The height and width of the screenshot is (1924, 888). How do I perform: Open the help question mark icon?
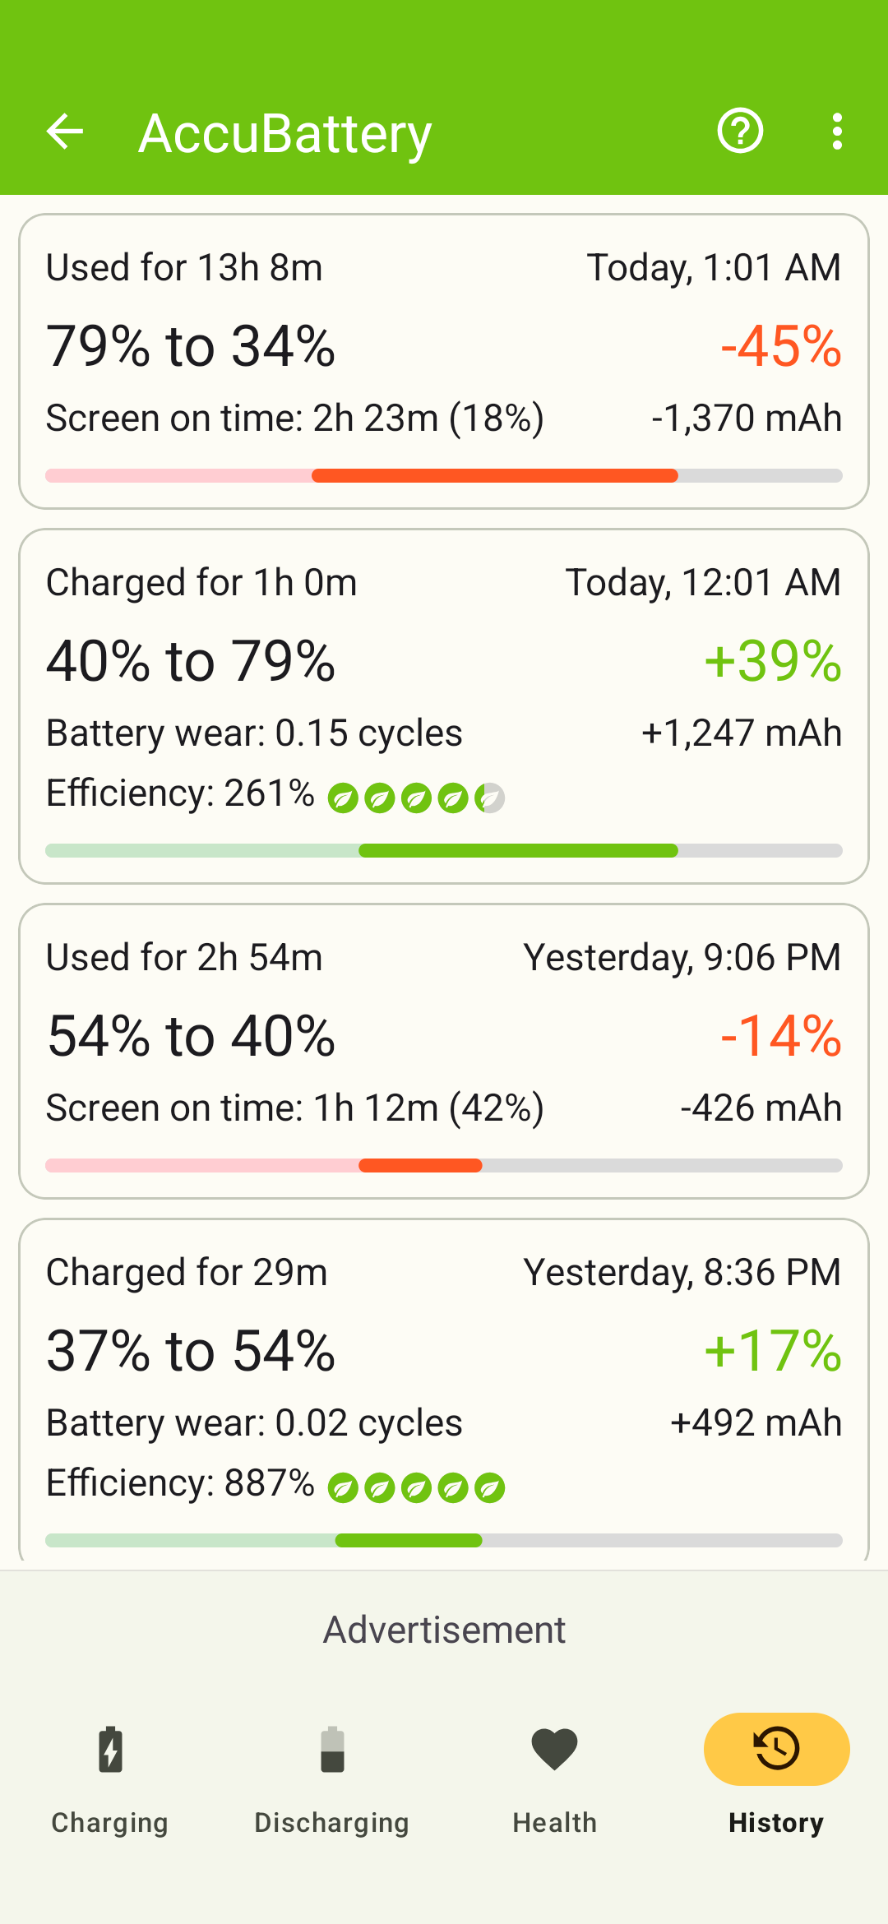[x=740, y=132]
